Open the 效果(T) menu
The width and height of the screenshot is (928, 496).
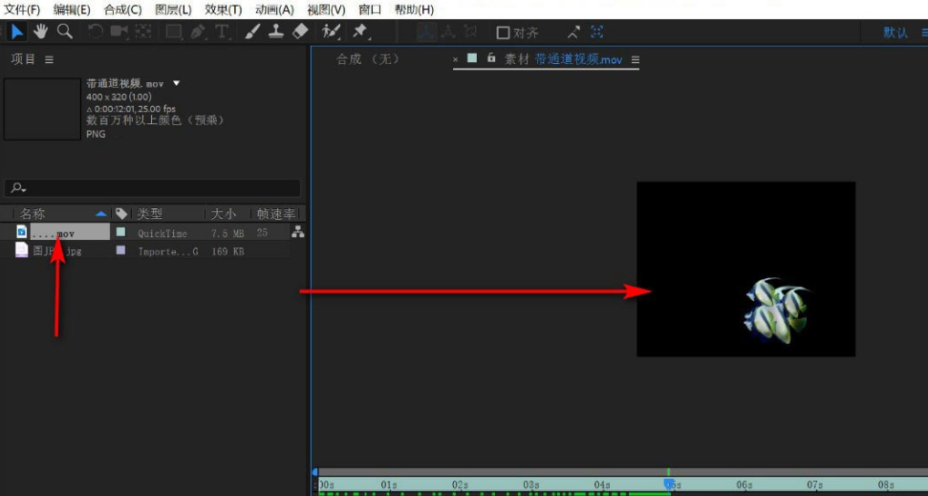pyautogui.click(x=223, y=10)
